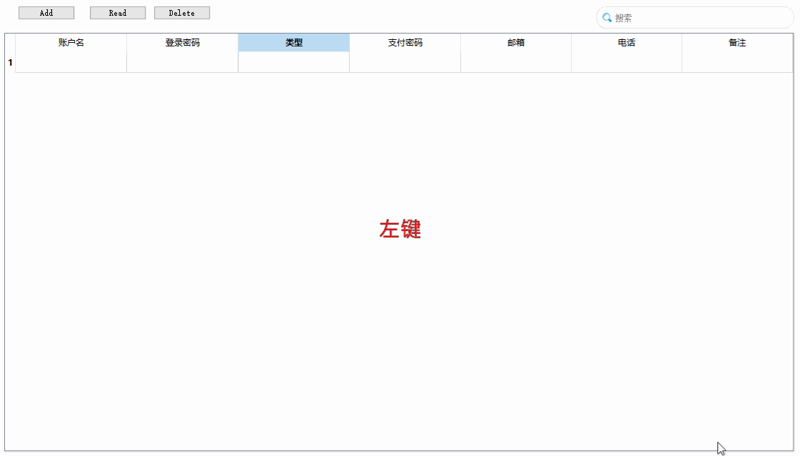This screenshot has width=800, height=456.
Task: Click the 邮箱 cell of row 1
Action: pos(515,62)
